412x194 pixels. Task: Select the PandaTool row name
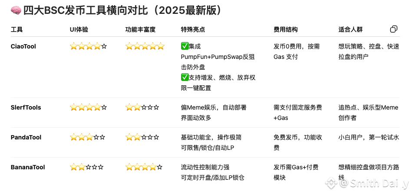pos(26,137)
